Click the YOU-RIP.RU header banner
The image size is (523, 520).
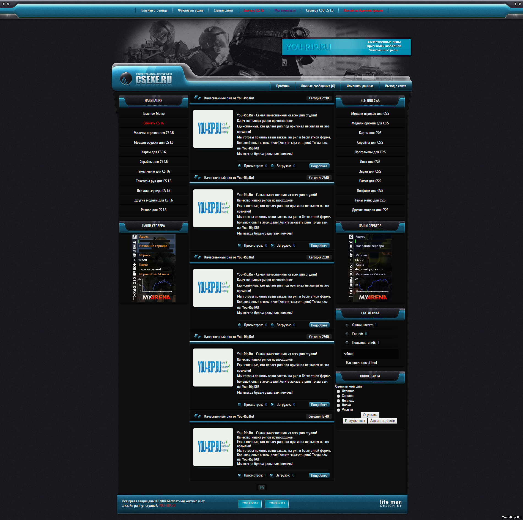pos(346,47)
